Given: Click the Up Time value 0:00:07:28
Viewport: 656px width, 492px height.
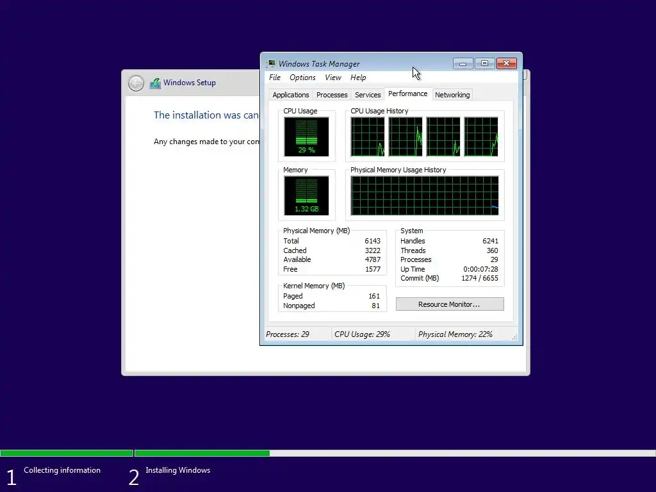Looking at the screenshot, I should (x=480, y=270).
